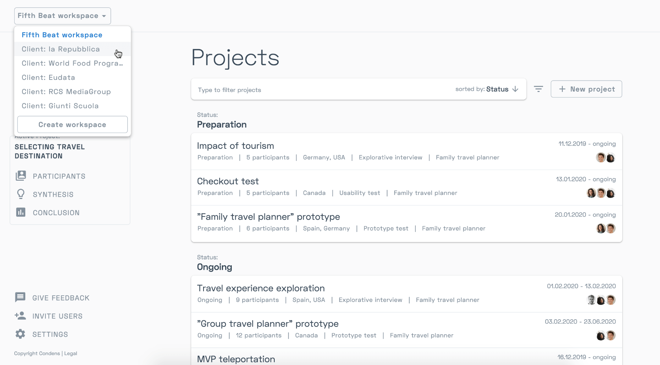The image size is (660, 365).
Task: Open the Conclusion chart icon
Action: [21, 213]
